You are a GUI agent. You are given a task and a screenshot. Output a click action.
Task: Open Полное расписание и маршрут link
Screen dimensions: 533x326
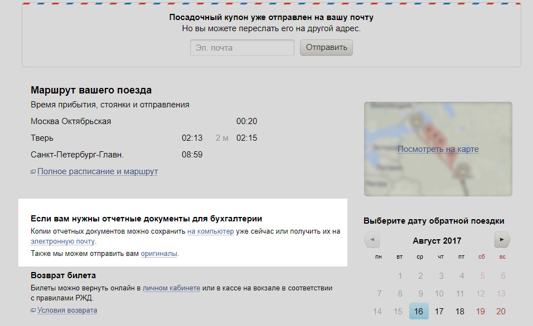point(98,171)
